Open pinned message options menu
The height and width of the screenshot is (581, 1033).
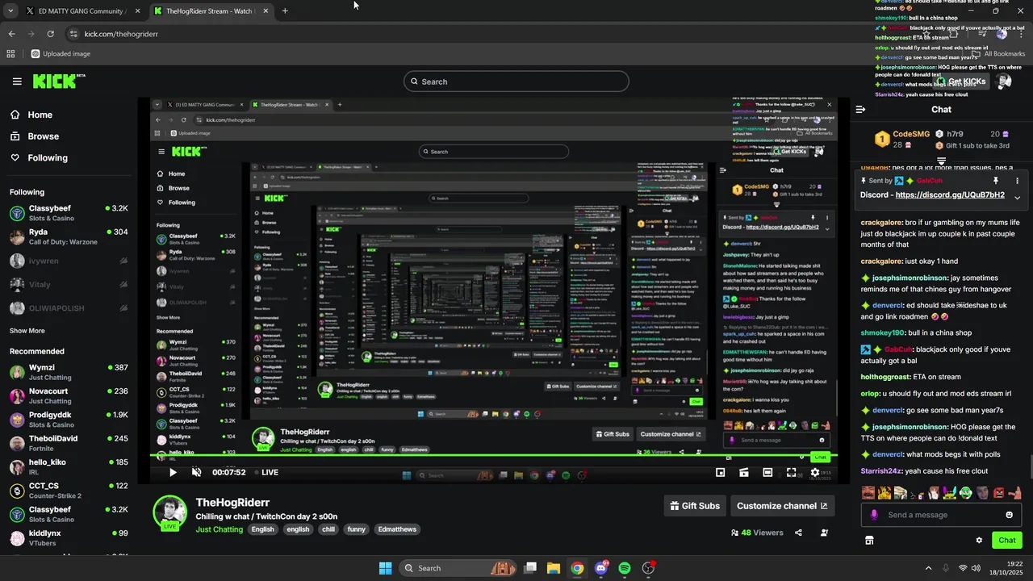1017,181
